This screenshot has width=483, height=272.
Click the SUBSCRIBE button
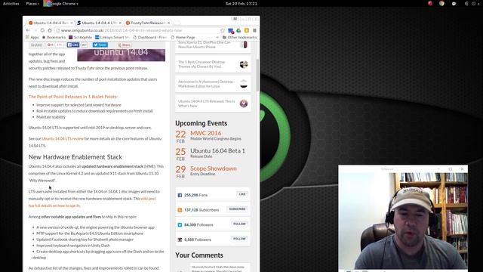[237, 209]
